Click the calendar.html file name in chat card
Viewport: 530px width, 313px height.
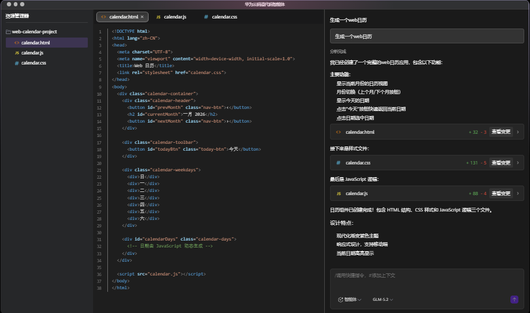pos(360,132)
